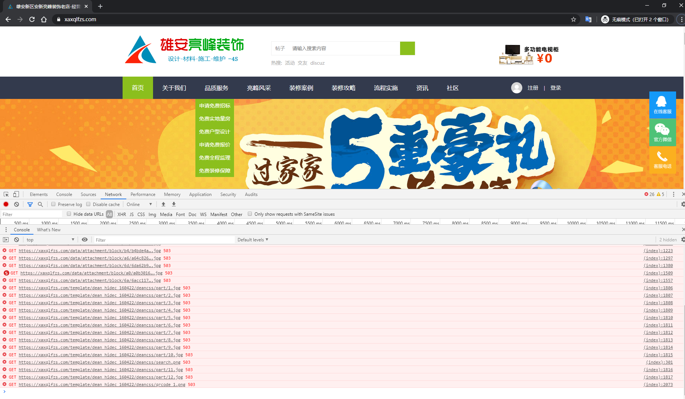Viewport: 685px width, 399px height.
Task: Click the 登录 login link
Action: tap(555, 88)
